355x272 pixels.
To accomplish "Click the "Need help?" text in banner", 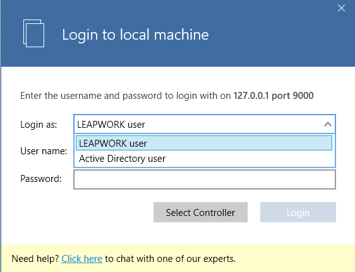I will (x=35, y=259).
